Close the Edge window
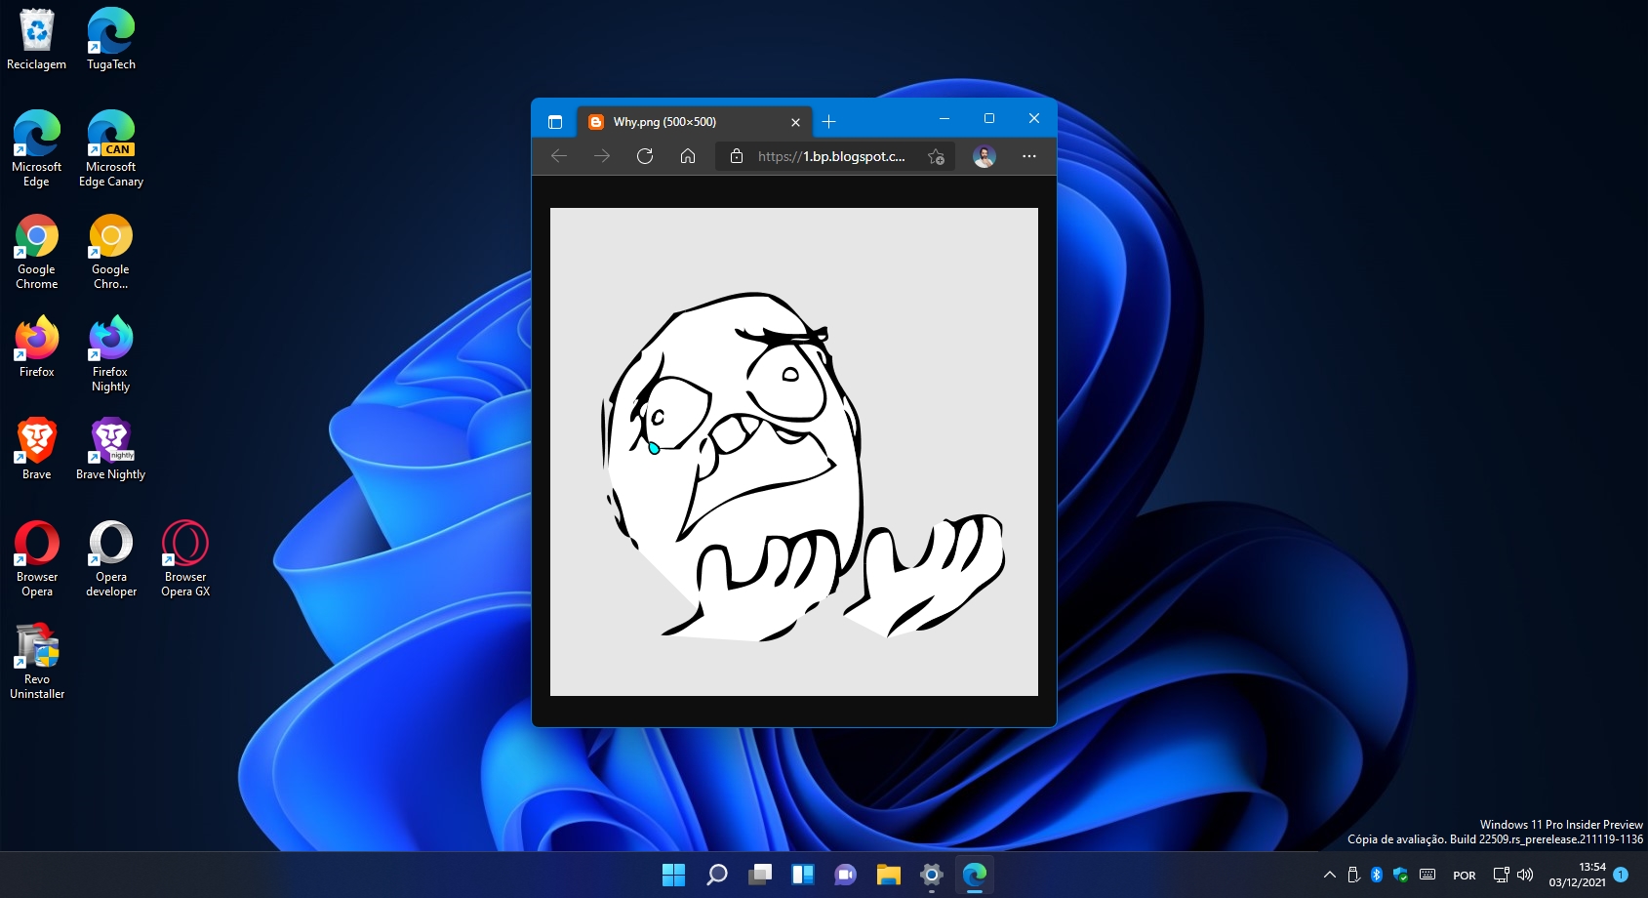 pyautogui.click(x=1034, y=118)
